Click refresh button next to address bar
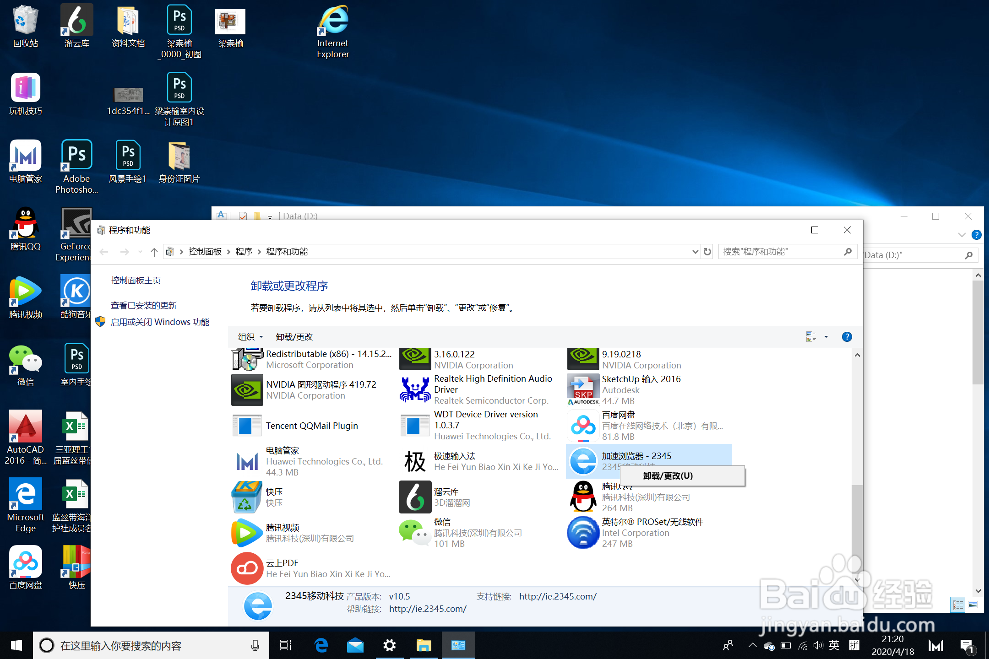The image size is (989, 659). click(707, 252)
